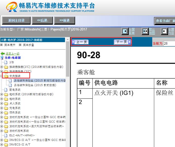This screenshot has height=147, width=175.
Task: Open the 默认视图 link
Action: pyautogui.click(x=152, y=31)
